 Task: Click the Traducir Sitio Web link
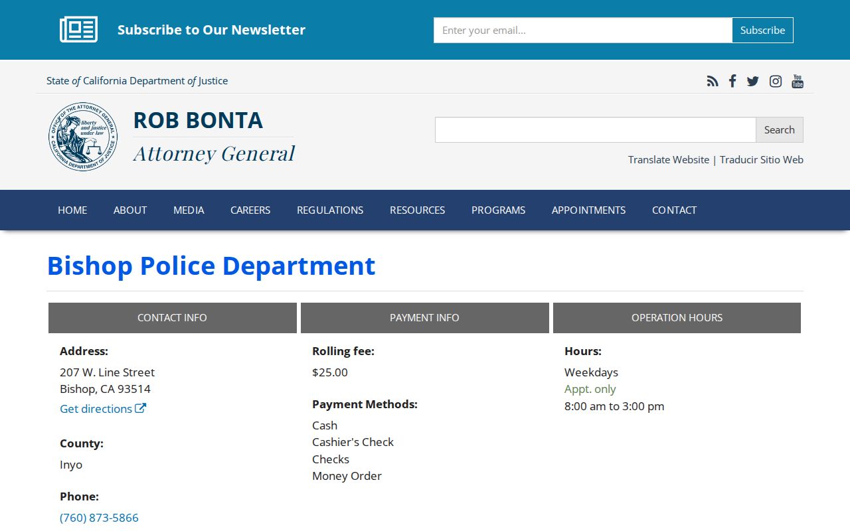pos(762,159)
